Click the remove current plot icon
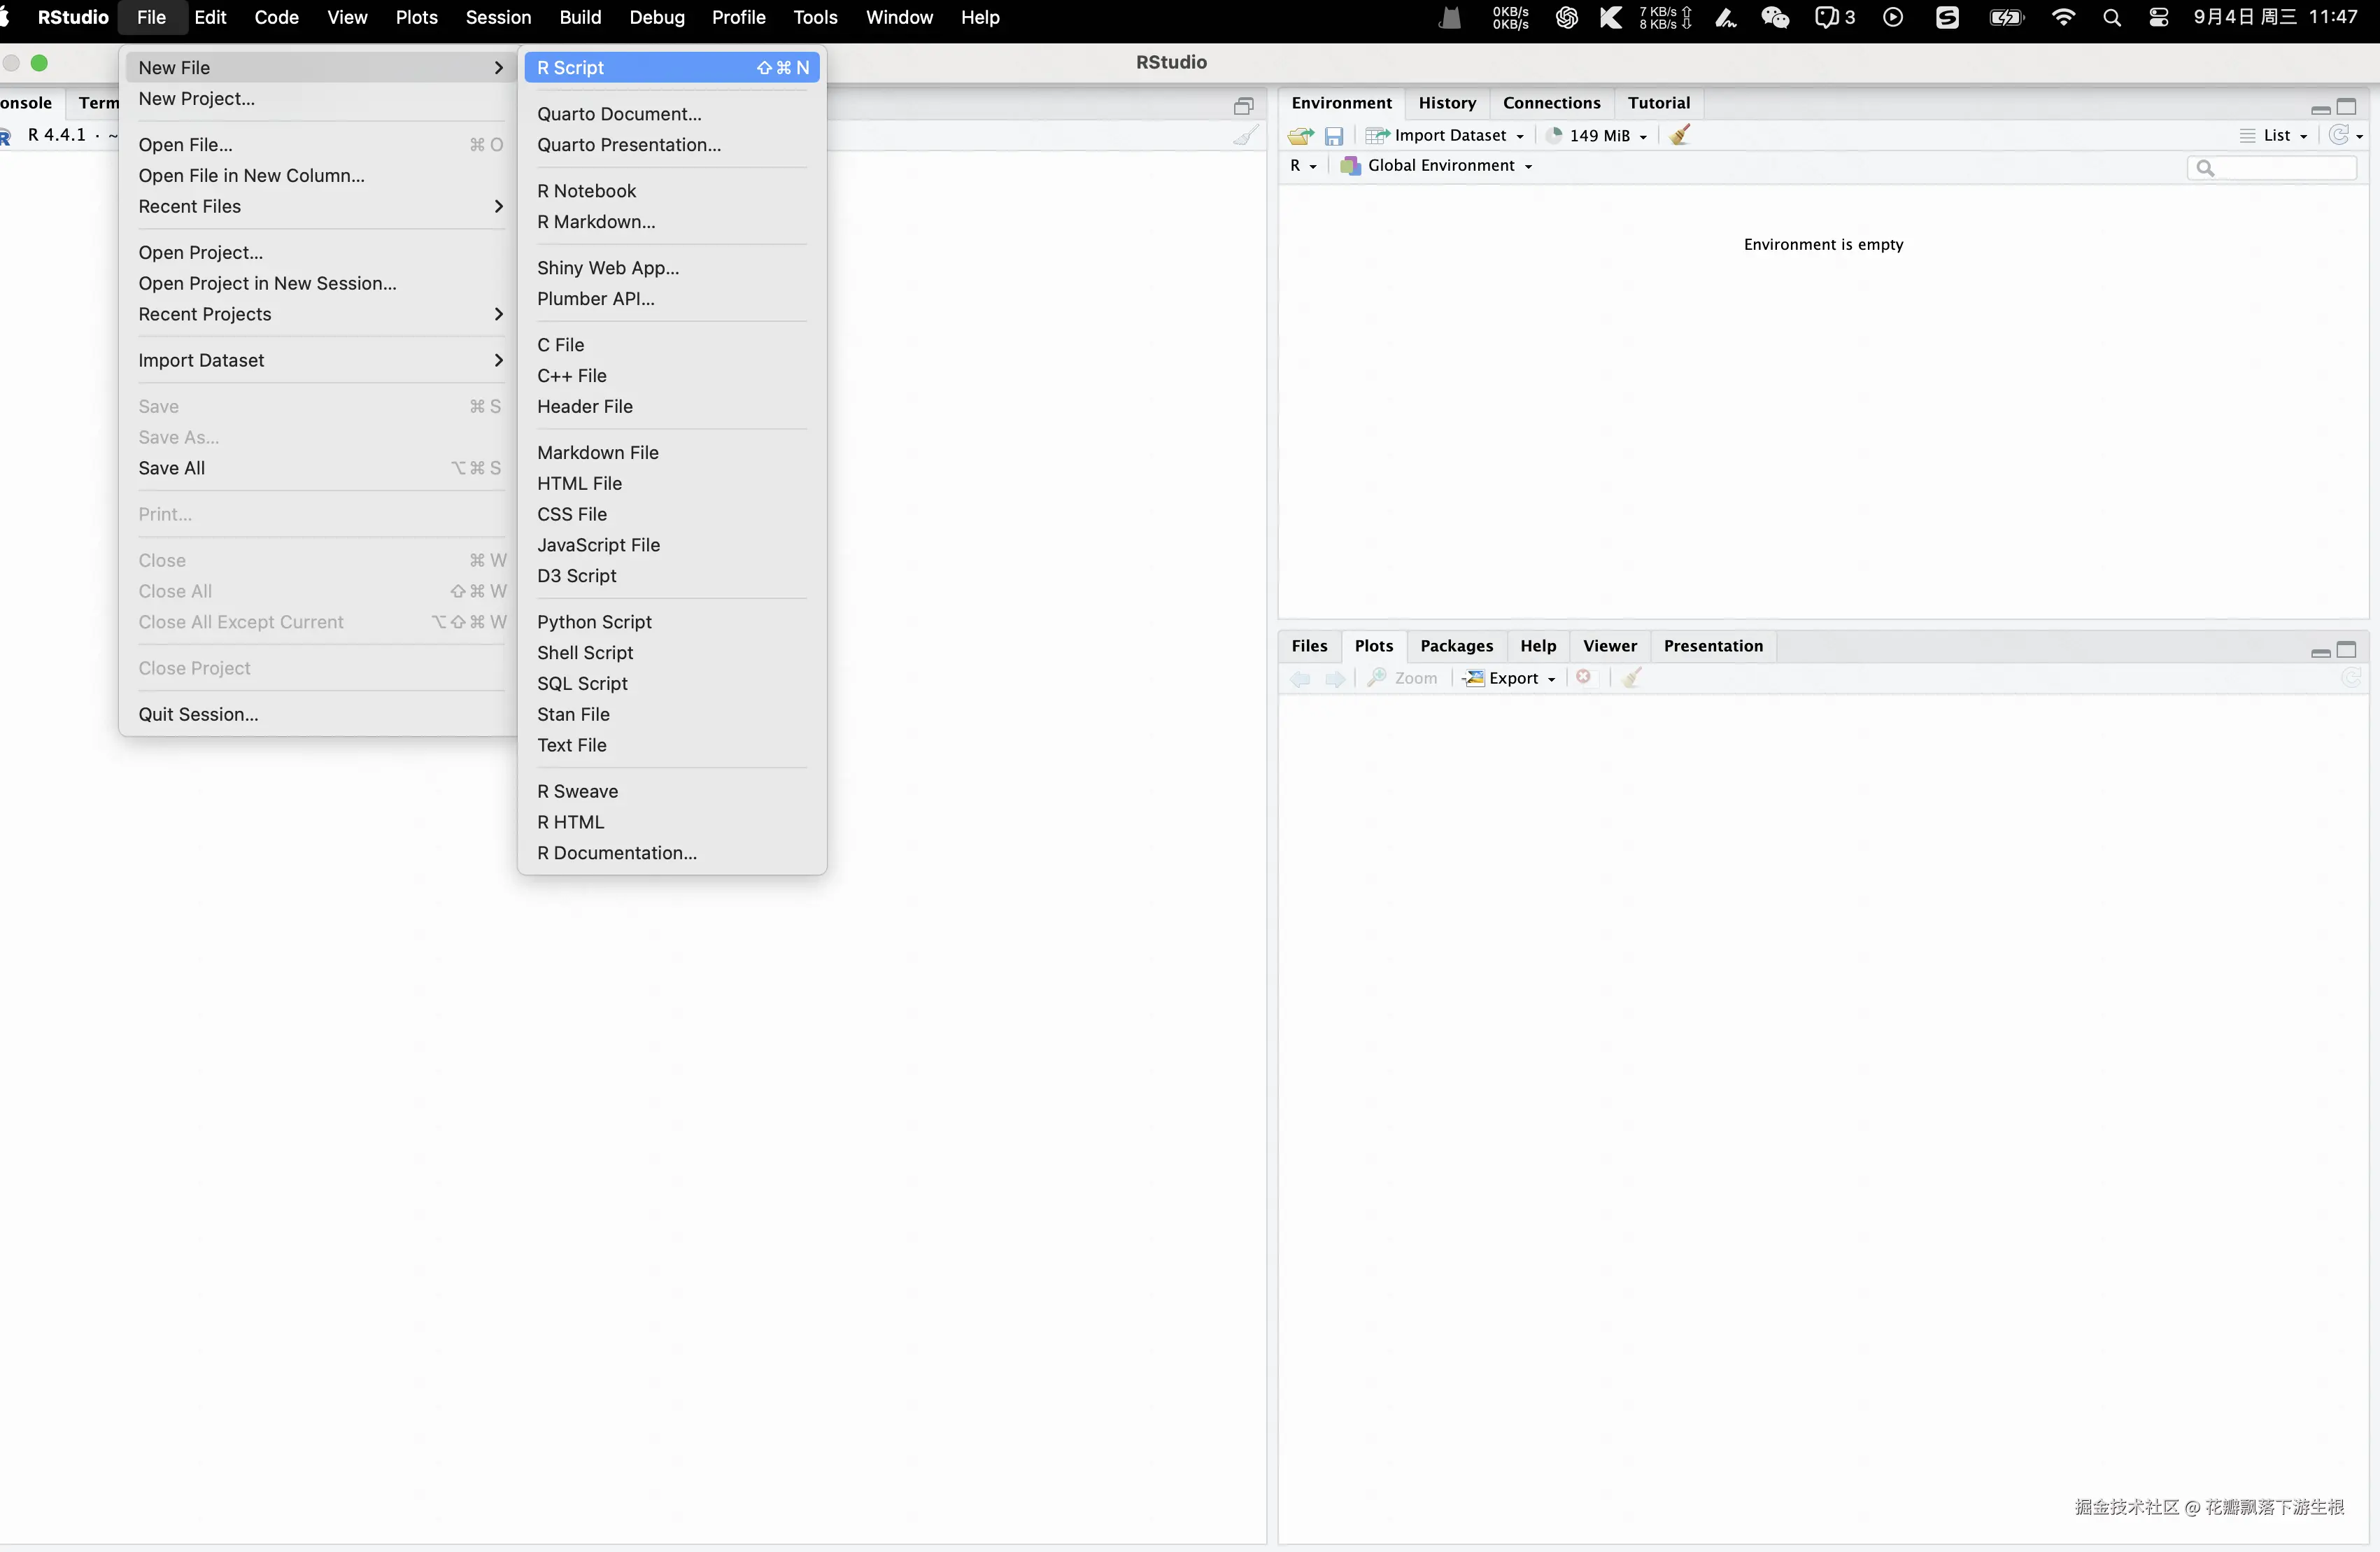This screenshot has height=1552, width=2380. [x=1584, y=678]
